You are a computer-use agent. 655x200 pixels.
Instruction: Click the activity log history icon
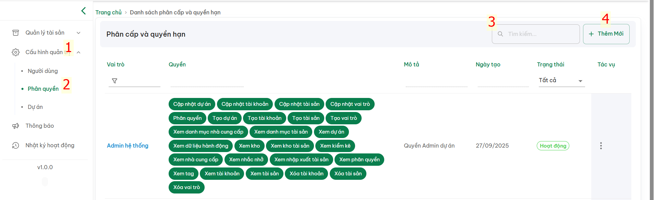point(16,146)
